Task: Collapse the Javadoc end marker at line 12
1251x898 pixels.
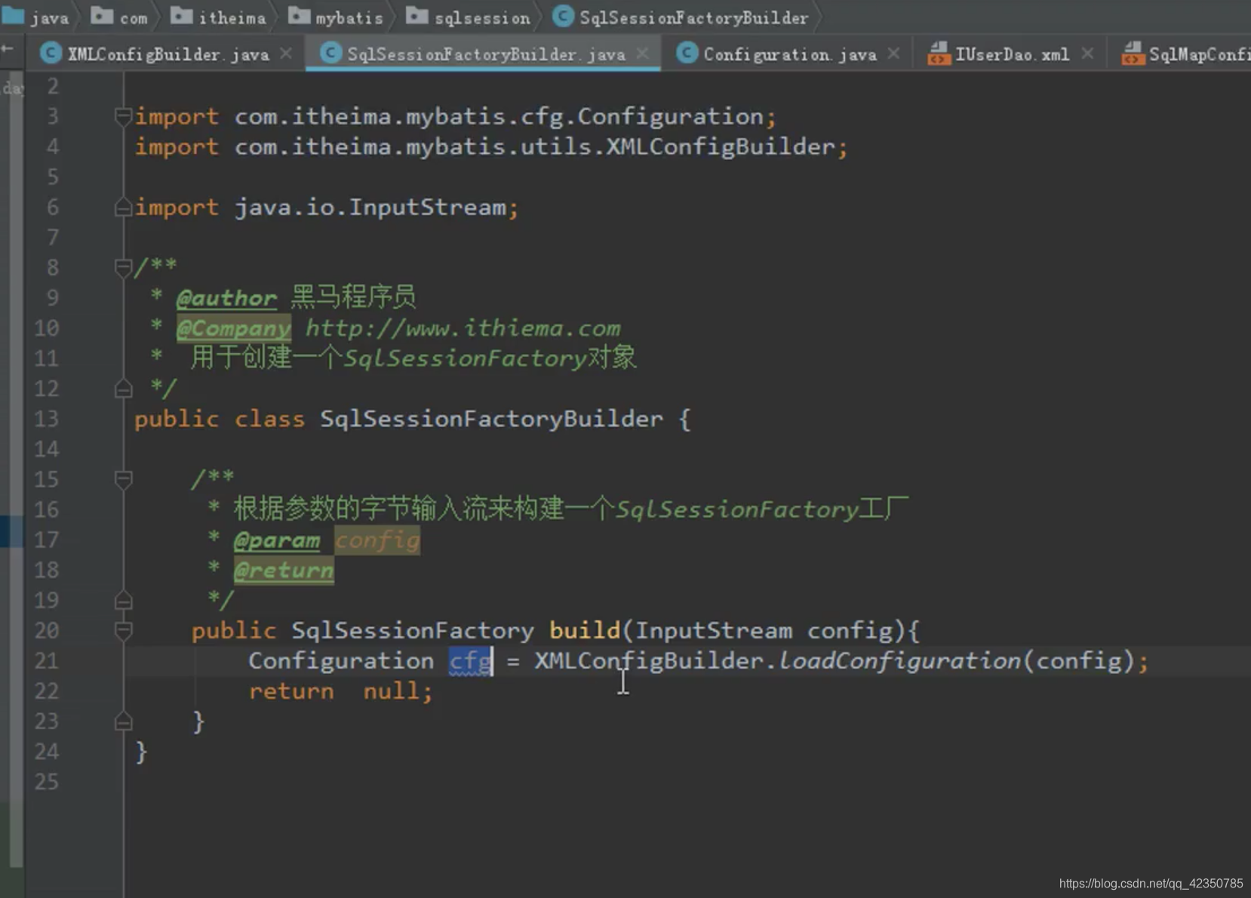Action: 124,389
